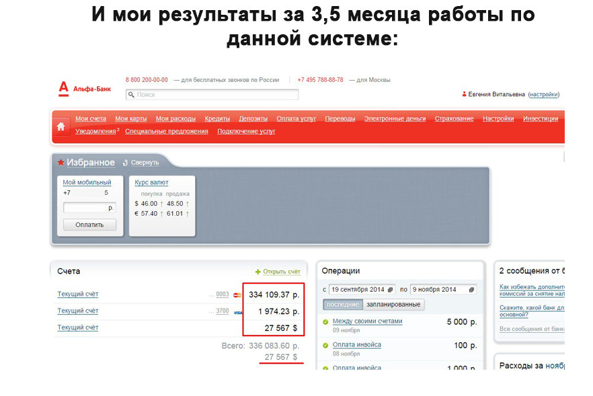593x396 pixels.
Task: Click green check icon for 08 ноября invoice
Action: click(x=325, y=346)
